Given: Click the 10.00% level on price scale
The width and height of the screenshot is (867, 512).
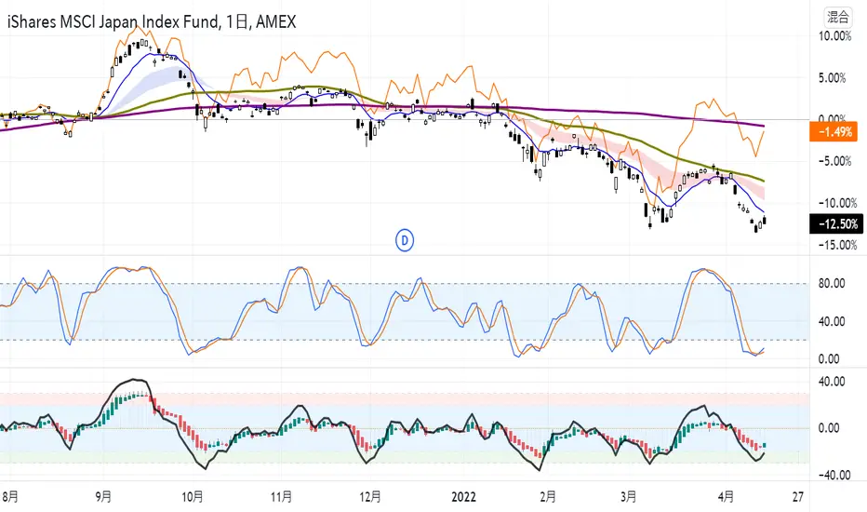Looking at the screenshot, I should tap(835, 36).
